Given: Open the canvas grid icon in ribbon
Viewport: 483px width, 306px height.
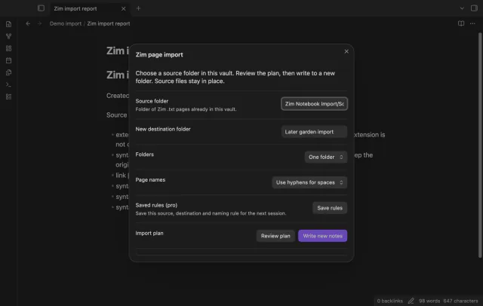Looking at the screenshot, I should pos(8,48).
